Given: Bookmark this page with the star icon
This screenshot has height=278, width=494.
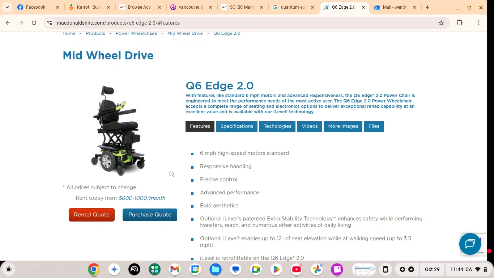Looking at the screenshot, I should (x=441, y=23).
